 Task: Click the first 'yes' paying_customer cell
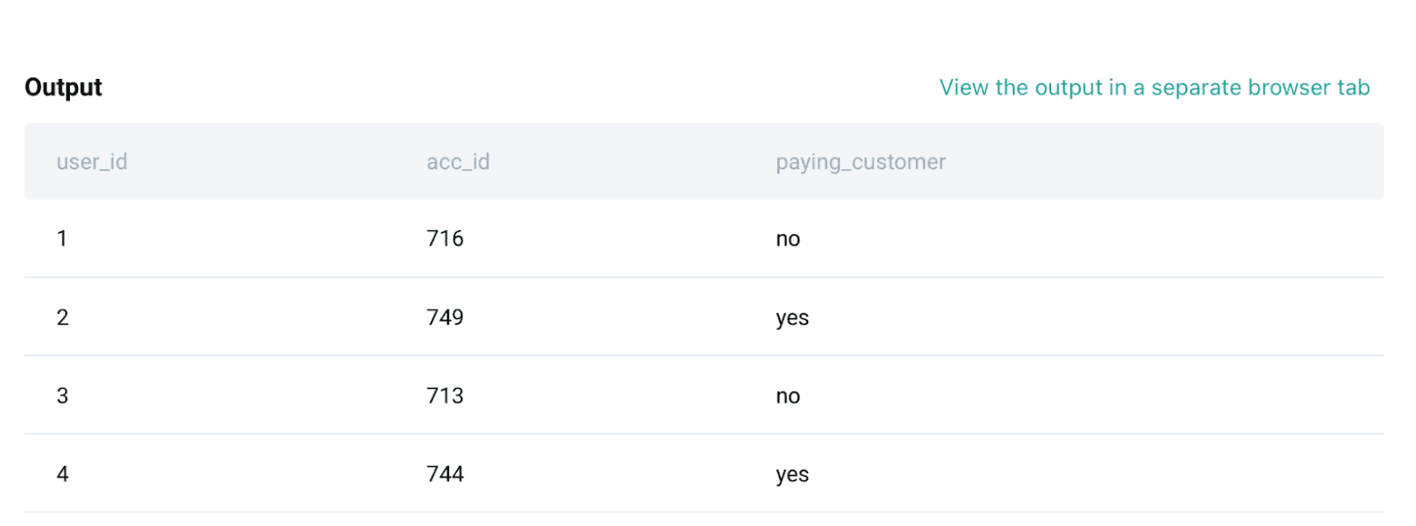(793, 317)
